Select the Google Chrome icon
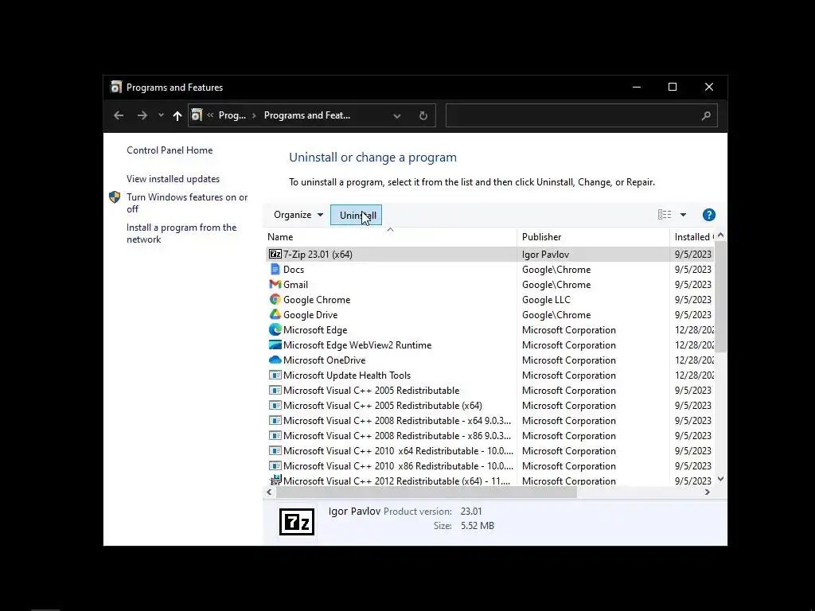The image size is (815, 611). point(275,299)
